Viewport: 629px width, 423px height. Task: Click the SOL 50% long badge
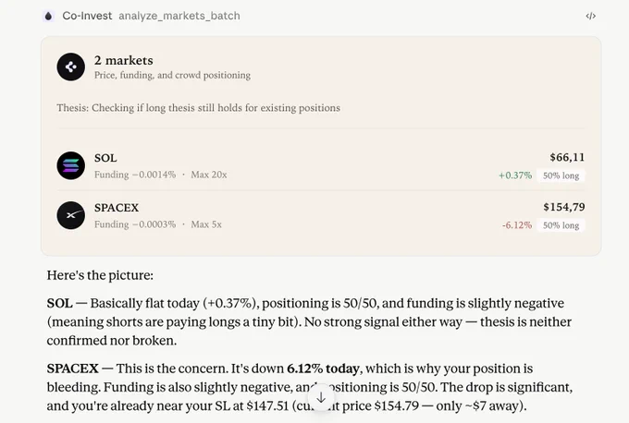pyautogui.click(x=561, y=175)
